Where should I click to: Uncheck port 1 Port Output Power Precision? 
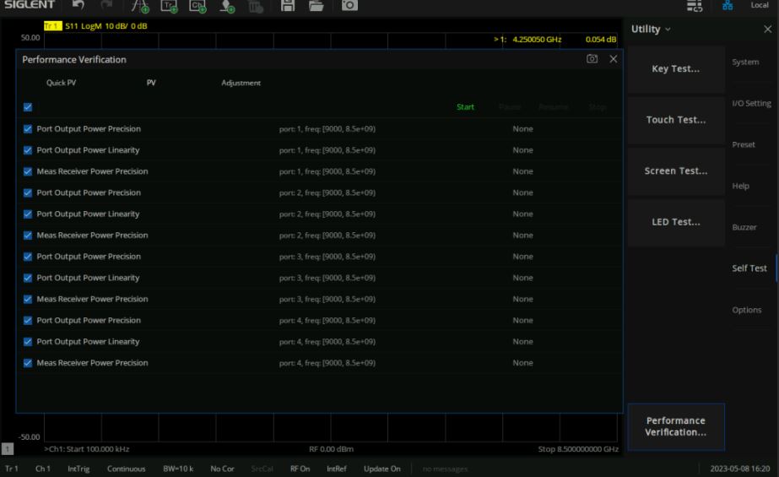coord(28,129)
